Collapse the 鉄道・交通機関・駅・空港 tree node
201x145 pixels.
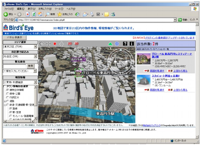tap(5, 105)
